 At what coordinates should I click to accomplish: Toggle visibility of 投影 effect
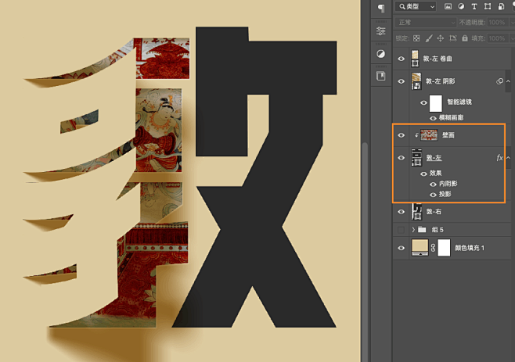[x=434, y=195]
